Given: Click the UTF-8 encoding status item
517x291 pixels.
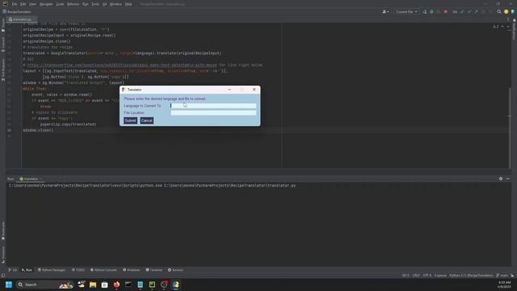Looking at the screenshot, I should pyautogui.click(x=427, y=275).
